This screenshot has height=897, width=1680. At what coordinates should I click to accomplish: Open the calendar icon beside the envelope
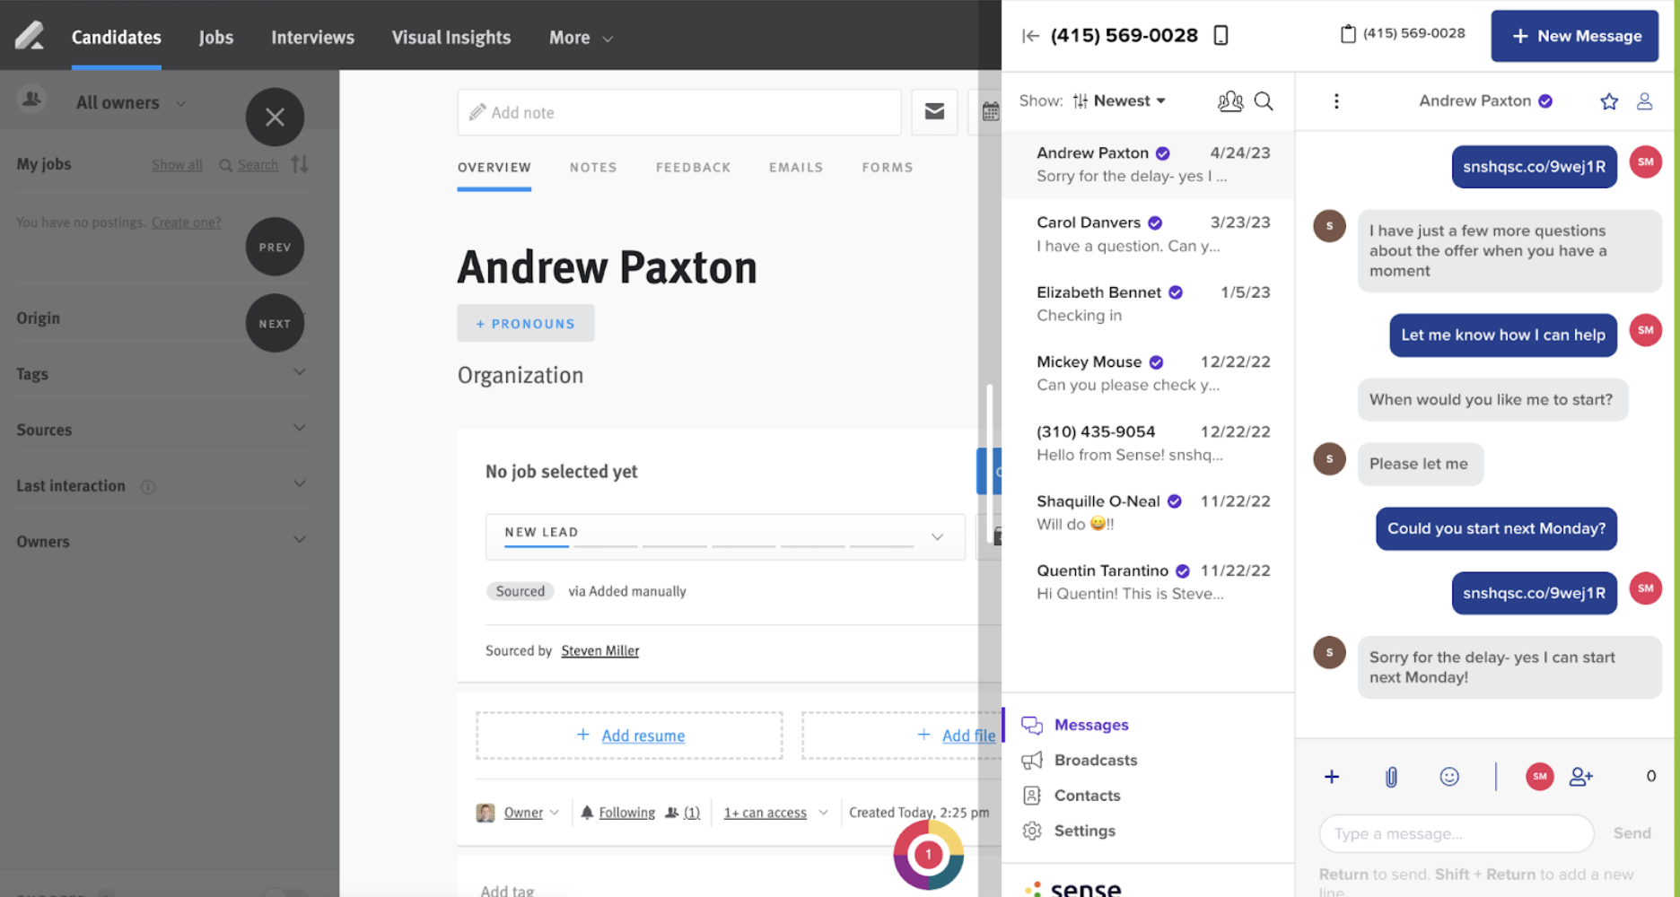coord(990,111)
